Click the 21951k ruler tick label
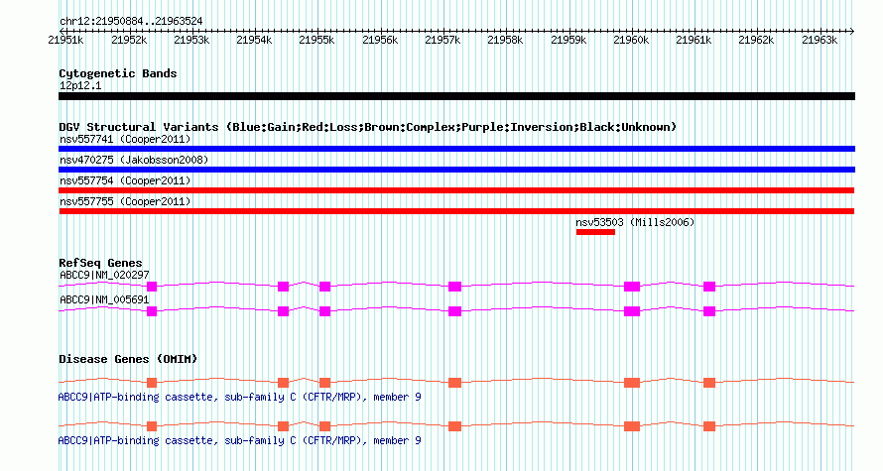This screenshot has width=883, height=471. tap(65, 40)
